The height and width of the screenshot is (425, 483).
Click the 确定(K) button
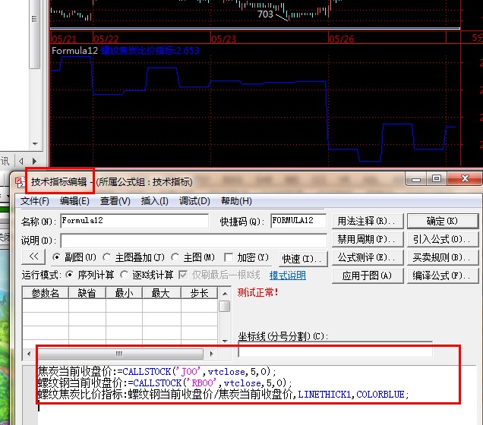(x=442, y=221)
